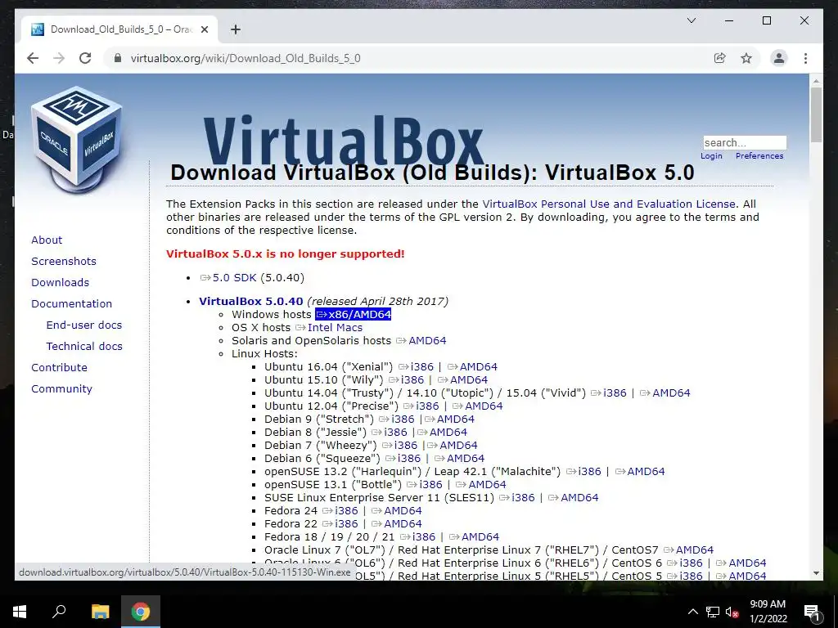Open network status tray icon

click(x=713, y=612)
